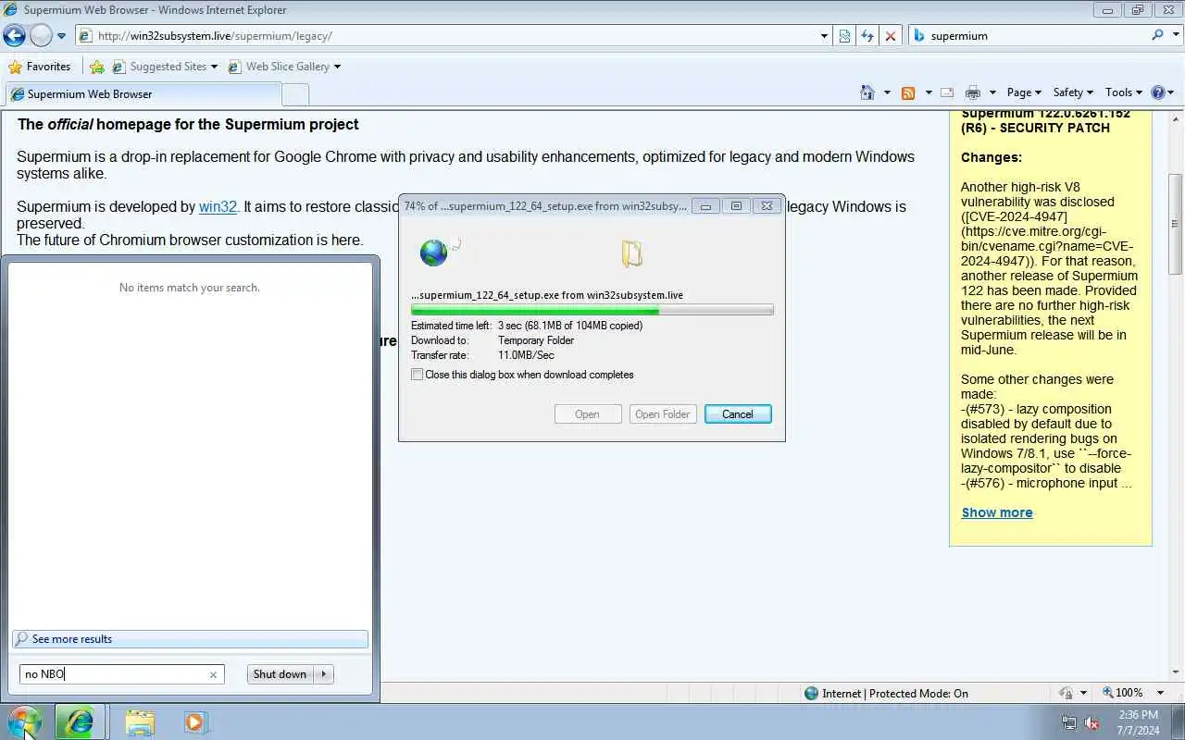Open the Tools menu
The image size is (1185, 740).
coord(1124,92)
